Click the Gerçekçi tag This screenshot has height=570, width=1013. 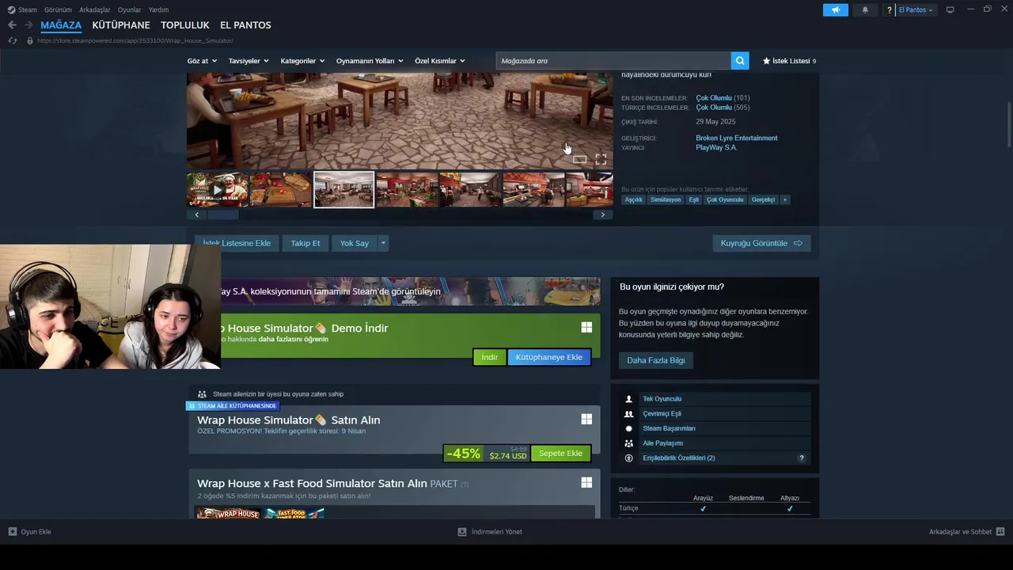click(x=763, y=199)
